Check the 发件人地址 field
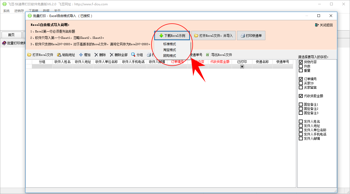 [301, 126]
